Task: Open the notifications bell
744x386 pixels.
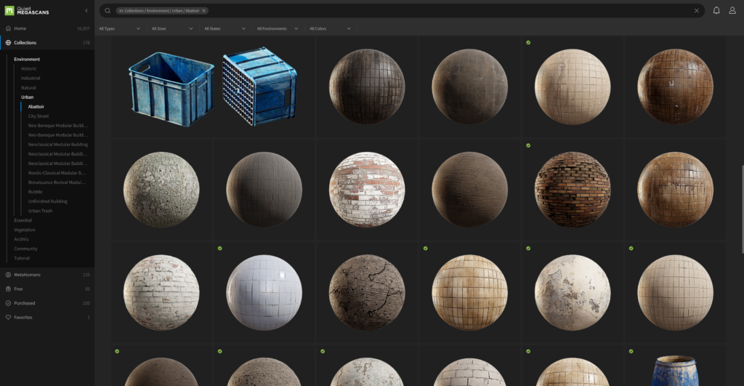Action: [x=716, y=11]
